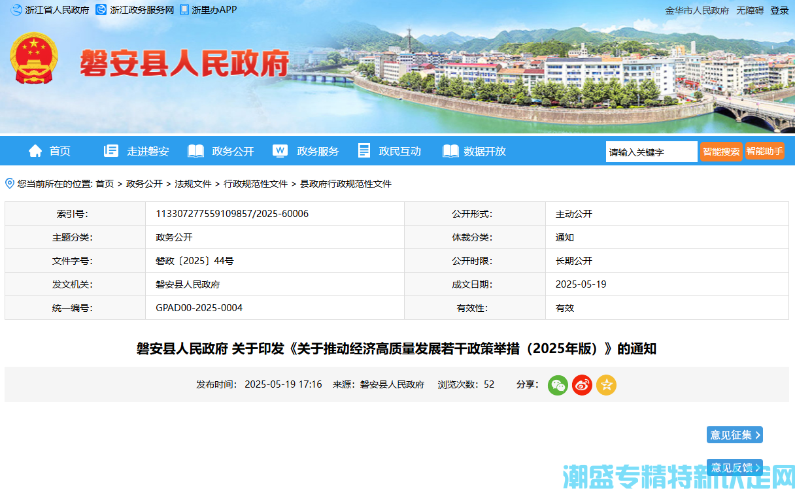The width and height of the screenshot is (795, 489).
Task: Open the 政民互动 navigation menu
Action: click(x=400, y=151)
